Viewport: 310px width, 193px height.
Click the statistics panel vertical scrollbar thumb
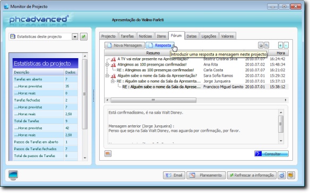pyautogui.click(x=85, y=94)
